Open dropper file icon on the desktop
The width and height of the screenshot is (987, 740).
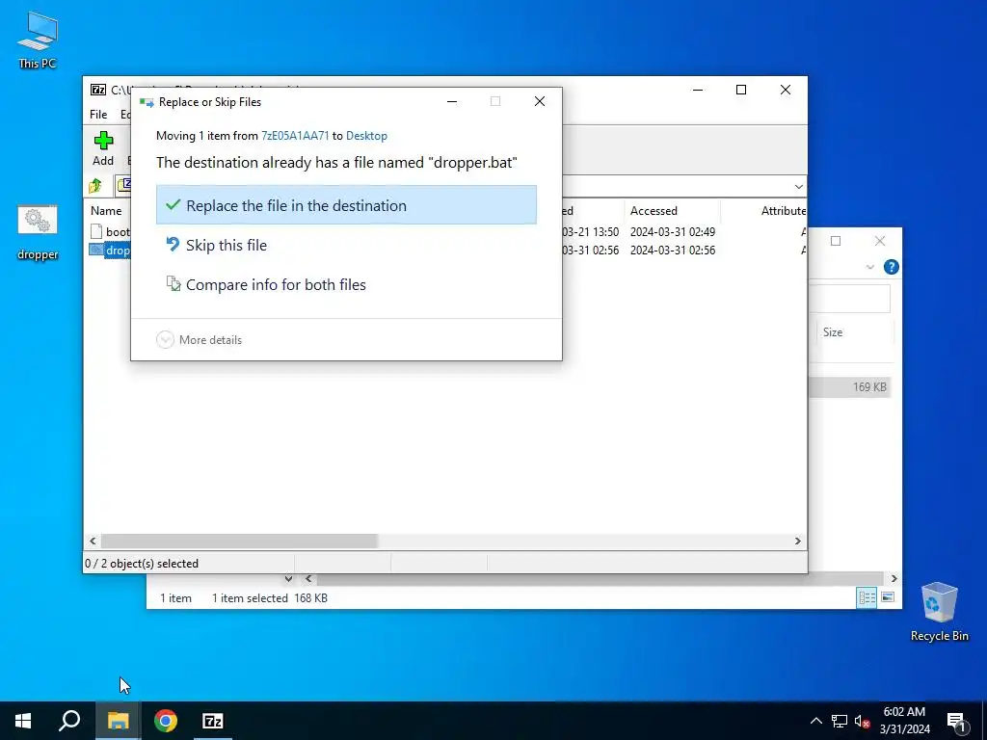point(38,233)
